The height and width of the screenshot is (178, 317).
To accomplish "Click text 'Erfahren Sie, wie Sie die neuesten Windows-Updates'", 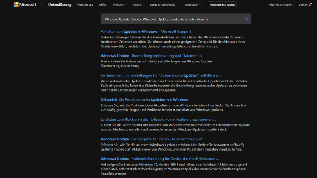I will [x=172, y=147].
